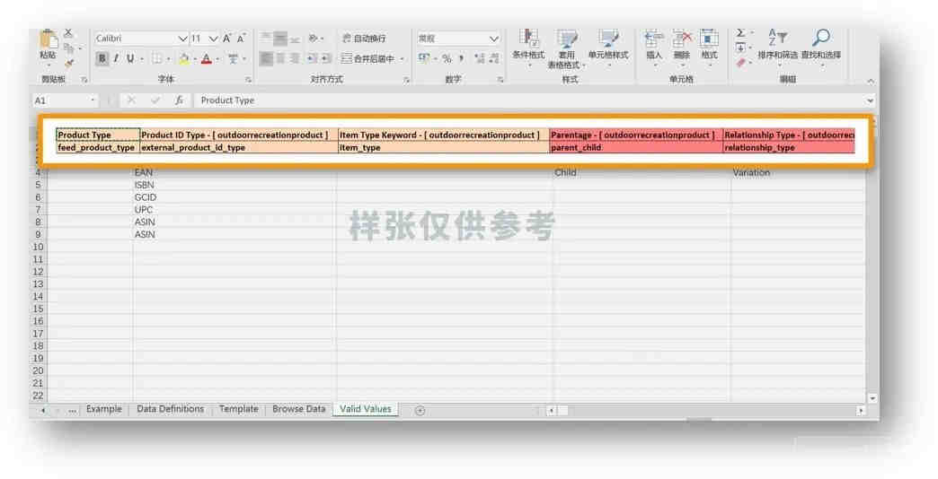
Task: Click the phonetic guide (文) icon
Action: coord(233,58)
